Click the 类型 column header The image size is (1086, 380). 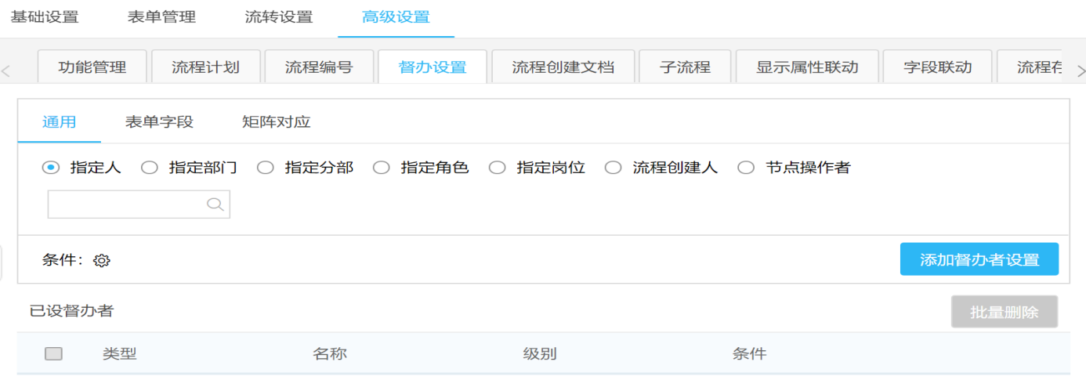point(120,354)
